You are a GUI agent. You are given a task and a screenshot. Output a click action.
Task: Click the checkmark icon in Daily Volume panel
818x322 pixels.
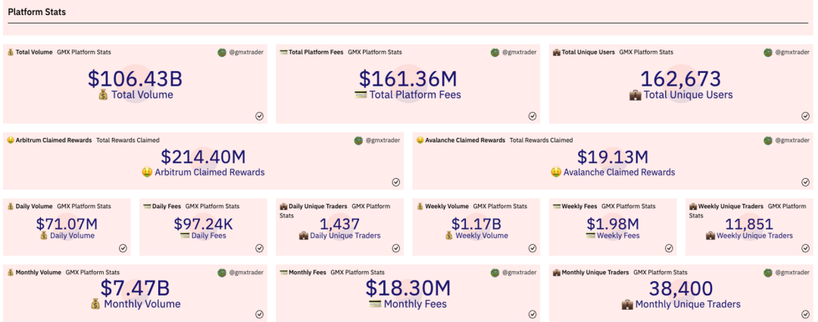click(123, 248)
